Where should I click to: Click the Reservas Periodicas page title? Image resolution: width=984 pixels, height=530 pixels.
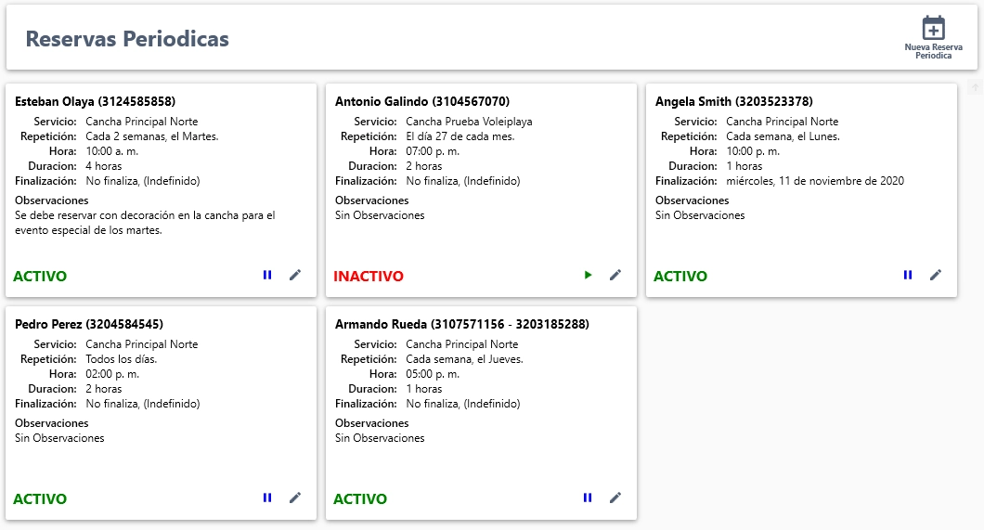click(x=127, y=39)
